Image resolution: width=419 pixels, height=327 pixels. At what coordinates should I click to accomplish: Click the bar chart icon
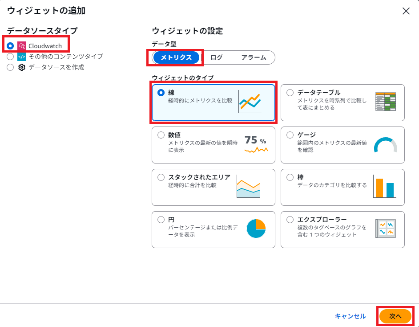click(x=384, y=187)
